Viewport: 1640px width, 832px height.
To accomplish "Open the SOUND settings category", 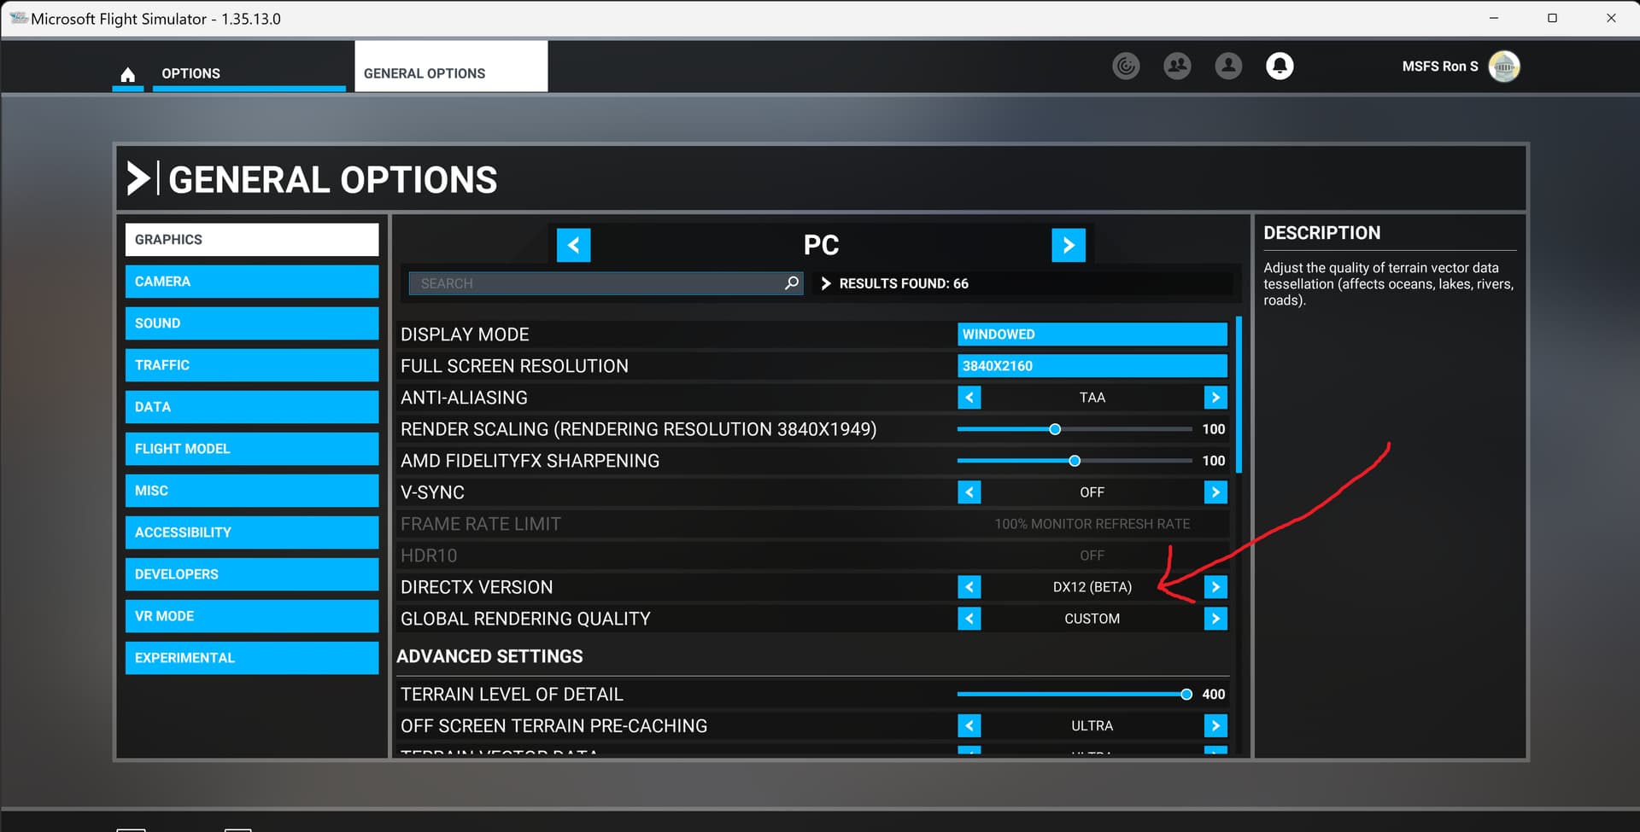I will coord(252,323).
